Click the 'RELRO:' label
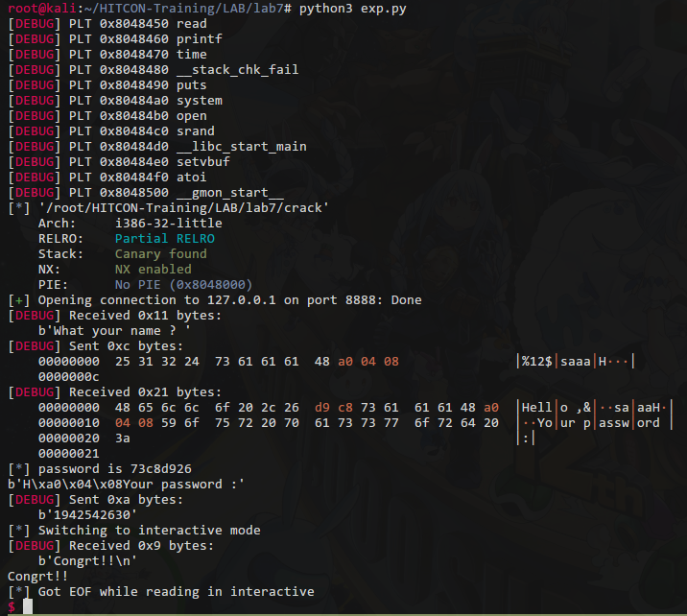This screenshot has height=616, width=687. (x=60, y=238)
